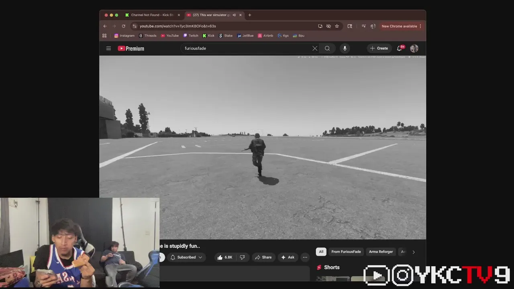View site information icon in address bar
Image resolution: width=514 pixels, height=289 pixels.
135,26
